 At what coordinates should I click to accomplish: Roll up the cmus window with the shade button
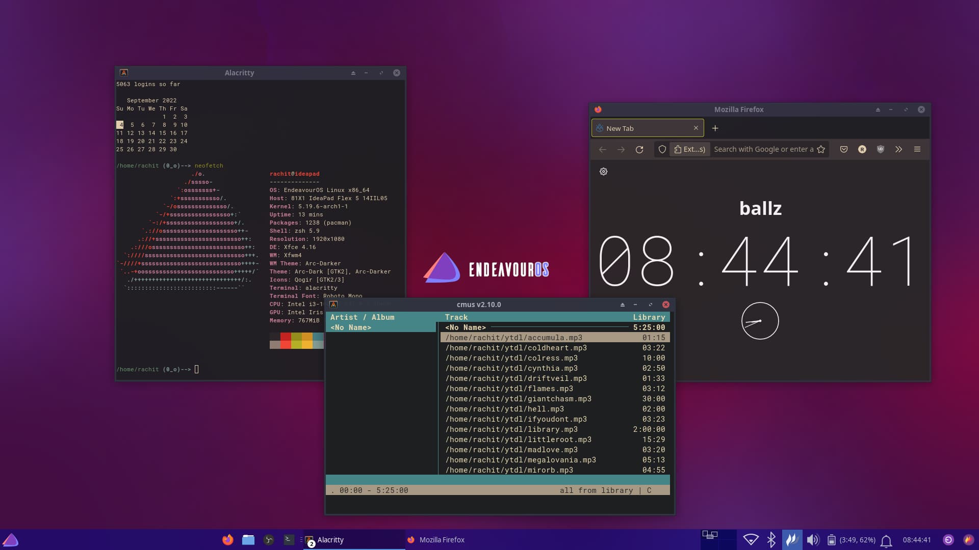click(622, 305)
